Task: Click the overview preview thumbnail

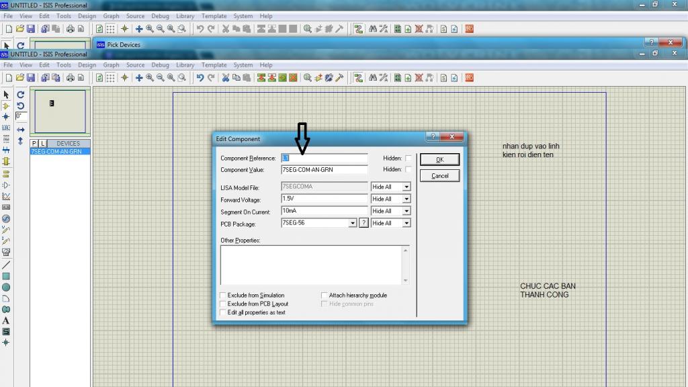Action: point(60,112)
